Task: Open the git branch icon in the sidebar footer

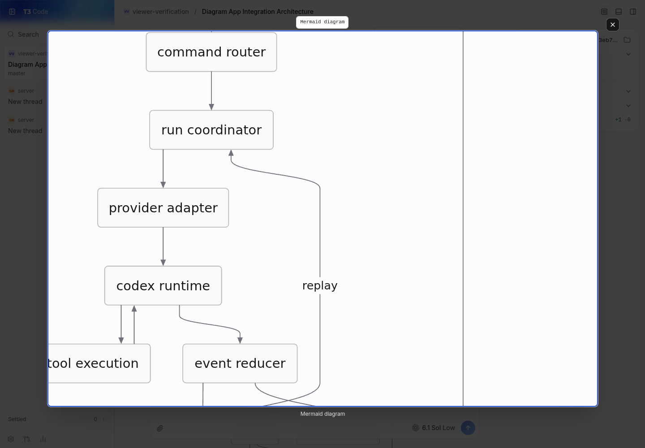Action: (x=27, y=439)
